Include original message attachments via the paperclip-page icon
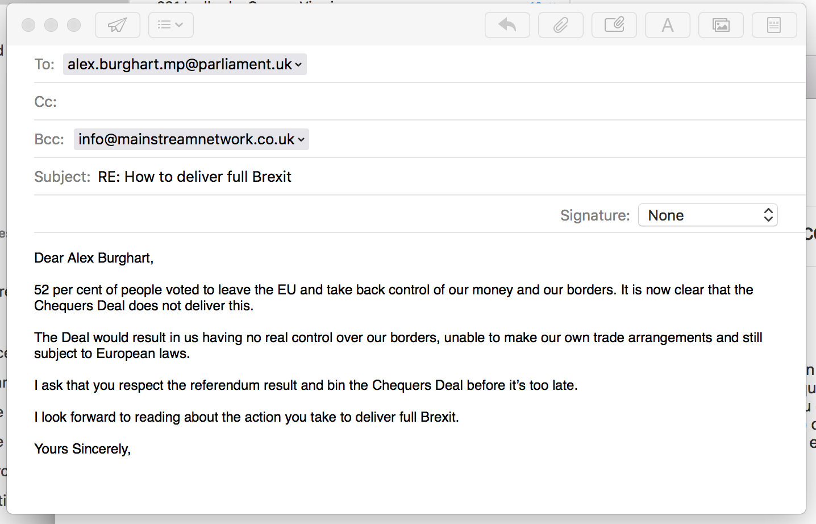Screen dimensions: 816x524 click(614, 25)
